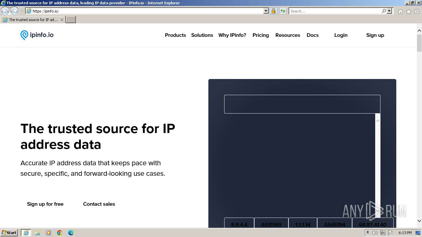Screen dimensions: 422x237
Task: Click the demo panel scroll up arrow
Action: click(x=378, y=121)
